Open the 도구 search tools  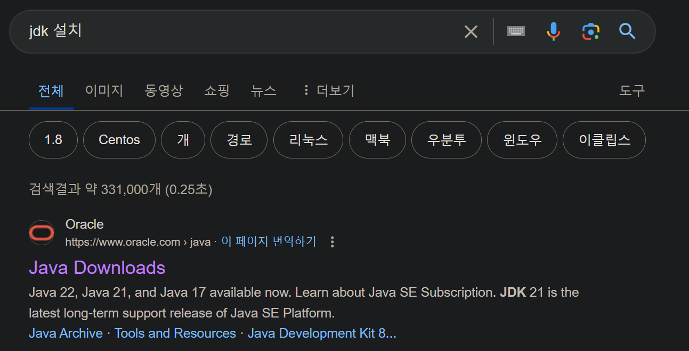point(632,90)
